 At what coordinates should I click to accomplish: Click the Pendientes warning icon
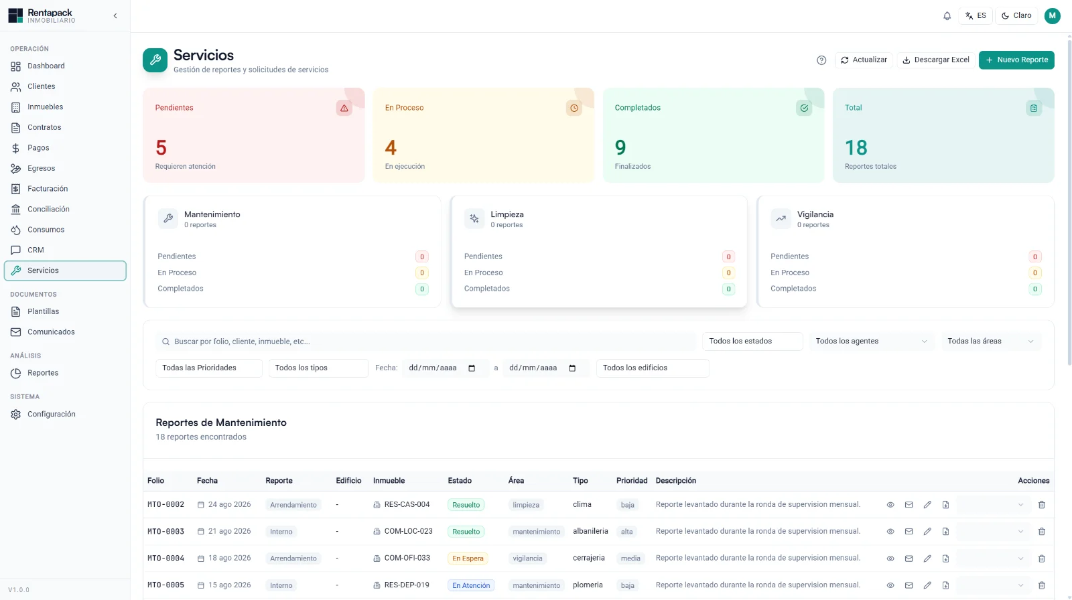tap(344, 108)
